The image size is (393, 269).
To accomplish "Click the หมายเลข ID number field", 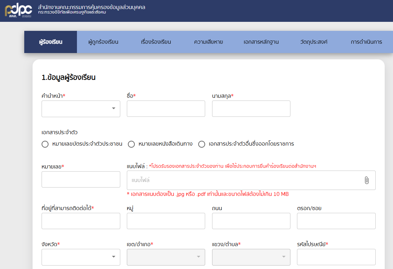I will click(x=81, y=180).
